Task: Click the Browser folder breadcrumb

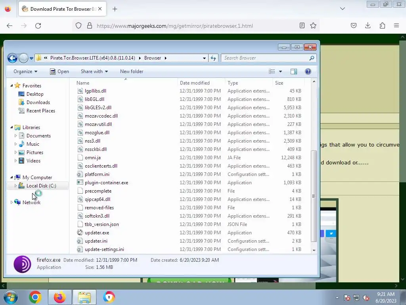Action: click(153, 58)
